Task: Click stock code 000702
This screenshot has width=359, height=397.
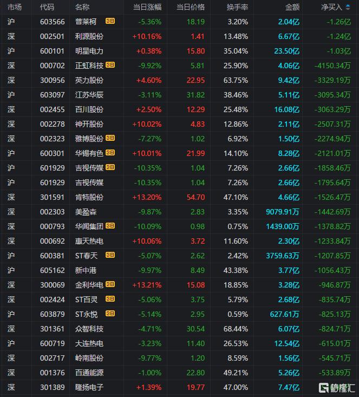Action: (x=53, y=66)
